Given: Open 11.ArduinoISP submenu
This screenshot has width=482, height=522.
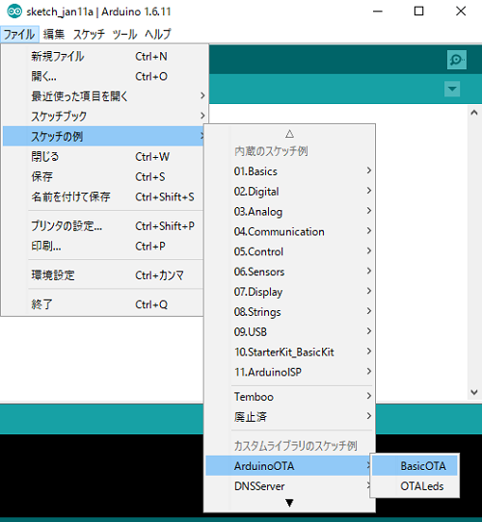Looking at the screenshot, I should coord(289,372).
